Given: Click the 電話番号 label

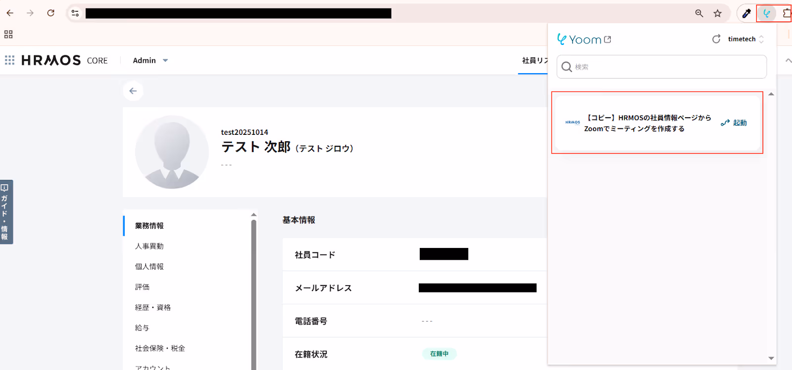Looking at the screenshot, I should [x=311, y=321].
